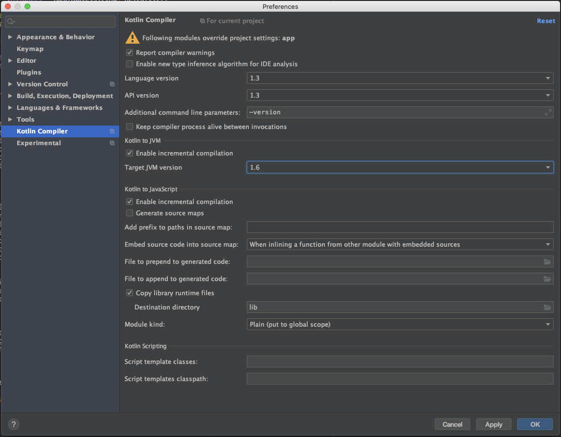
Task: Expand the Languages & Frameworks tree node
Action: (x=10, y=107)
